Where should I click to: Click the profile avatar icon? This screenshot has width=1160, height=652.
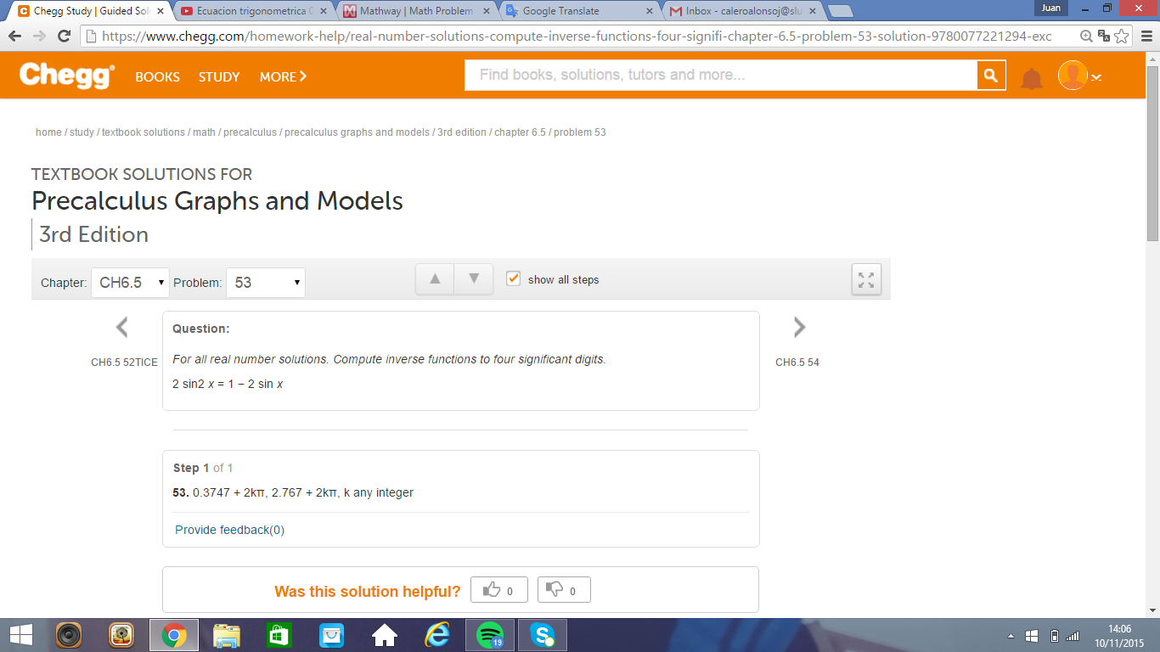point(1072,75)
